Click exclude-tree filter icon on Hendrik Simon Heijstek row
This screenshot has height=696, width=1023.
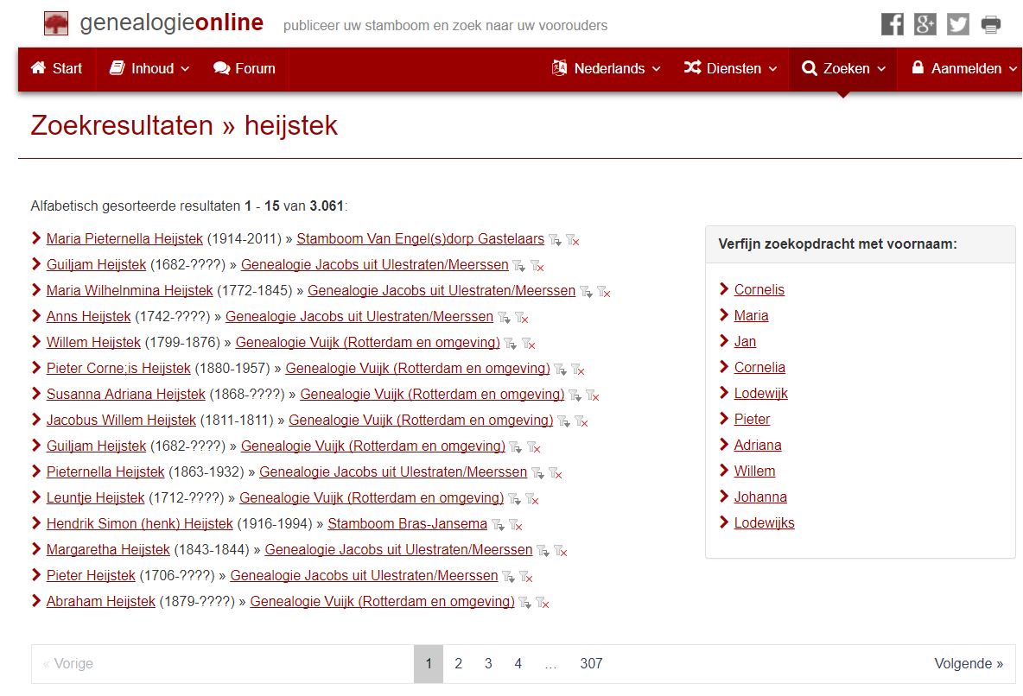point(516,525)
